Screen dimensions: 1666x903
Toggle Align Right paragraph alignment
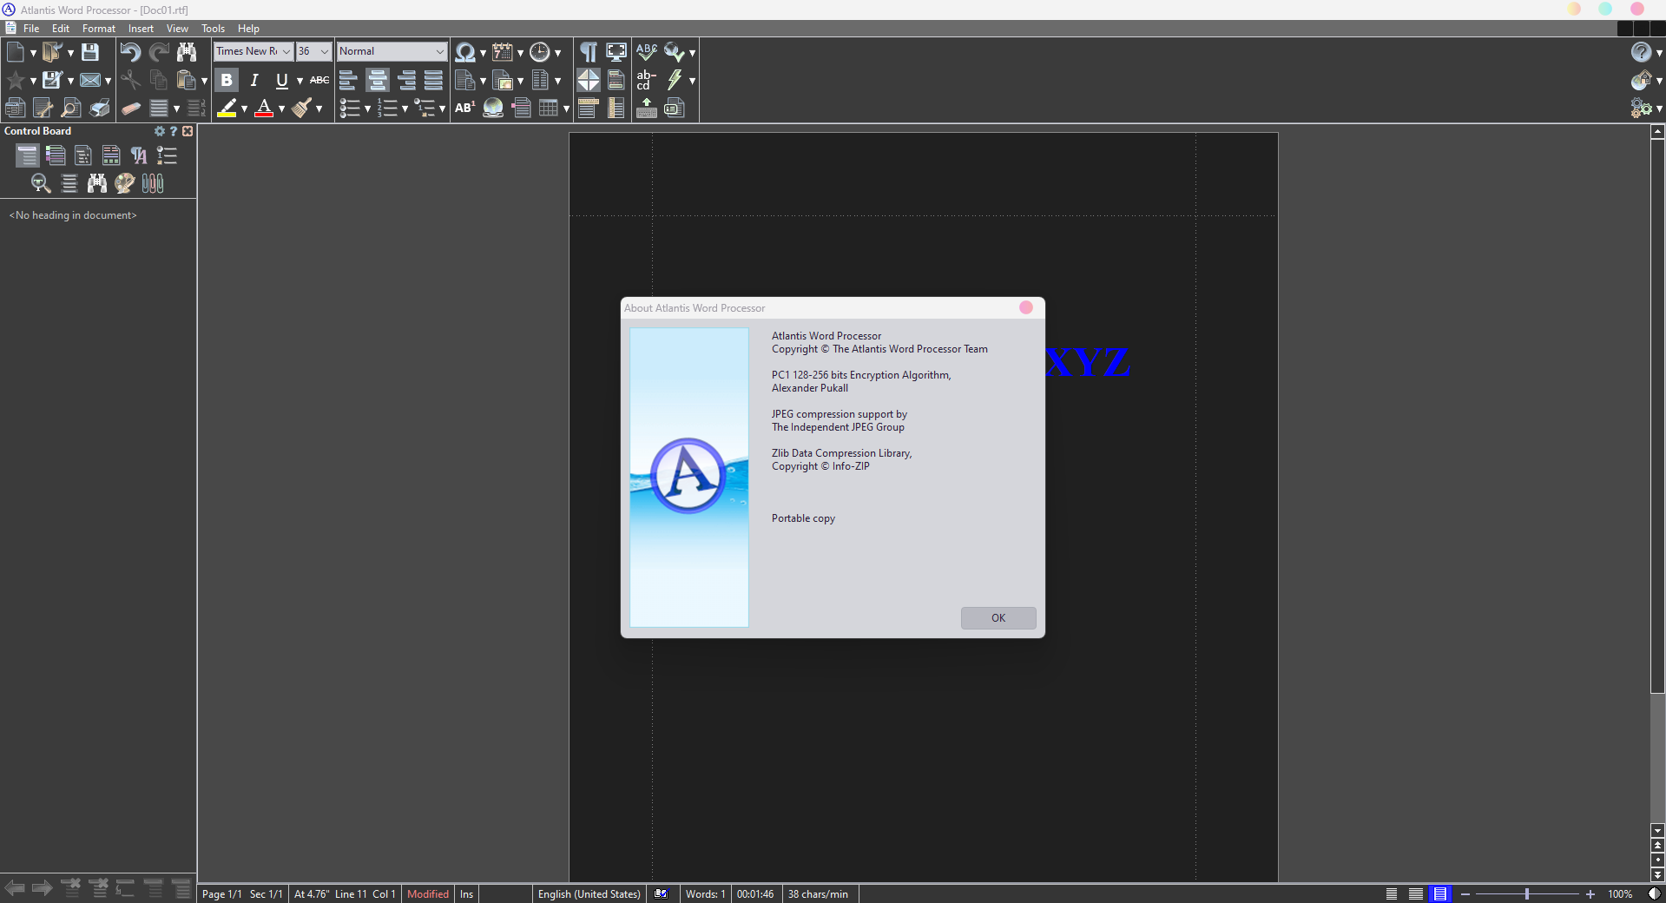pyautogui.click(x=405, y=81)
